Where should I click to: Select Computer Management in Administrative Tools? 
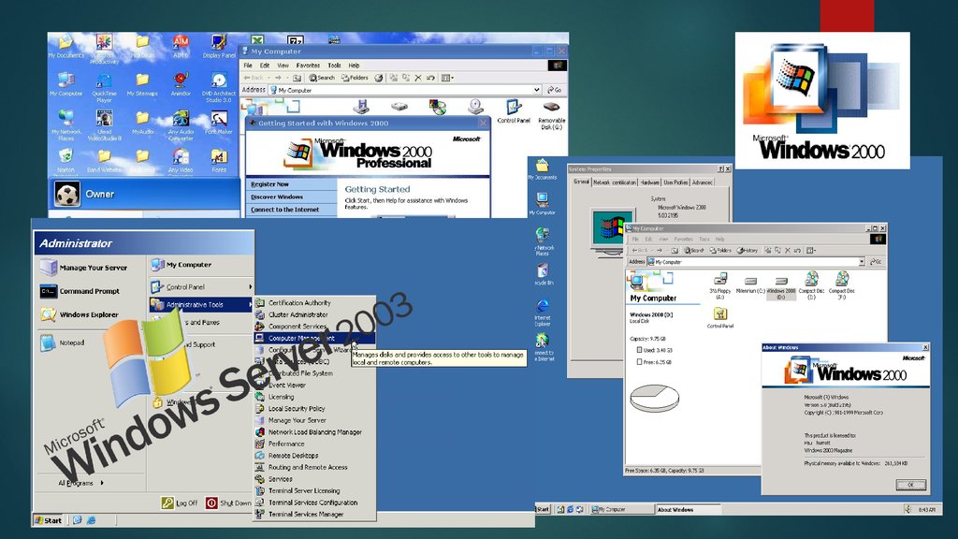314,338
